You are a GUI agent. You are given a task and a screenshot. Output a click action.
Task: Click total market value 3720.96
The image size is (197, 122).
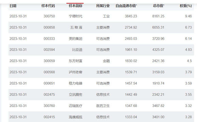[158, 38]
